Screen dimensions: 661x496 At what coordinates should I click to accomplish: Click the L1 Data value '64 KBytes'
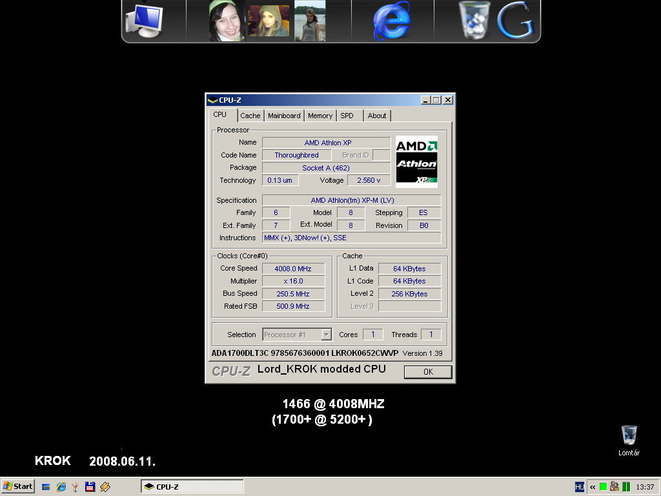tap(410, 269)
